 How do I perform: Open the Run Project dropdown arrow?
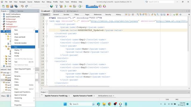[68, 6]
